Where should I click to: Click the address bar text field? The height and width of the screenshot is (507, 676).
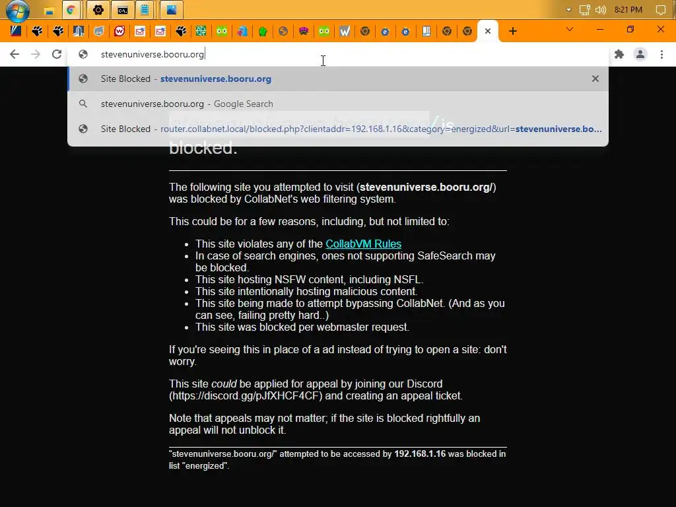click(x=337, y=54)
